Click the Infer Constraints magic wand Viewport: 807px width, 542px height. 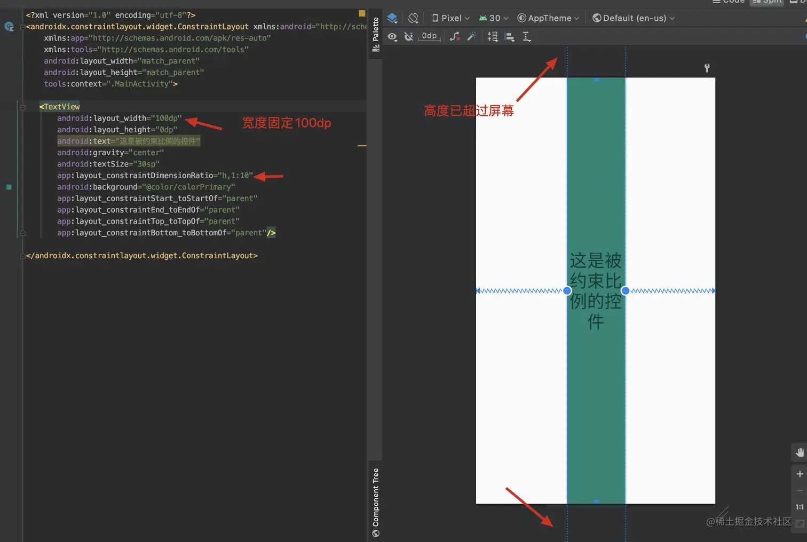click(x=472, y=36)
